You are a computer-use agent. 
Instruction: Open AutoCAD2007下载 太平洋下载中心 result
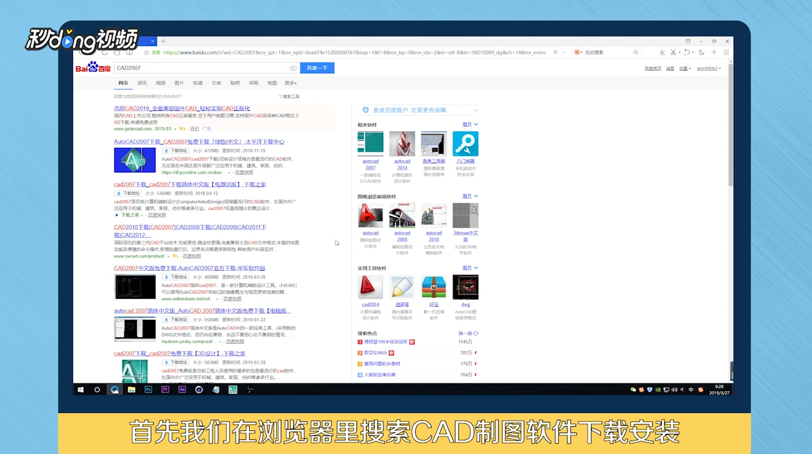[199, 142]
